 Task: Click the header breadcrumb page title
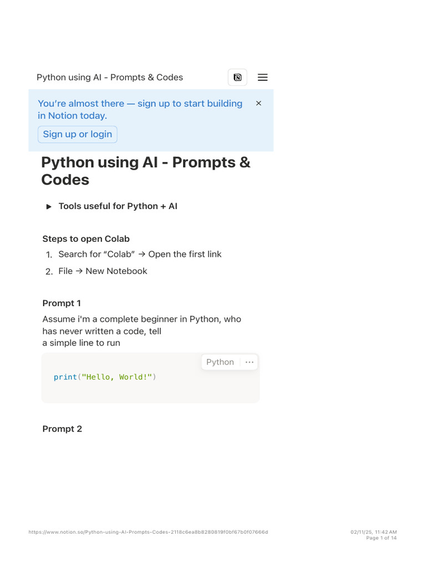pyautogui.click(x=110, y=78)
